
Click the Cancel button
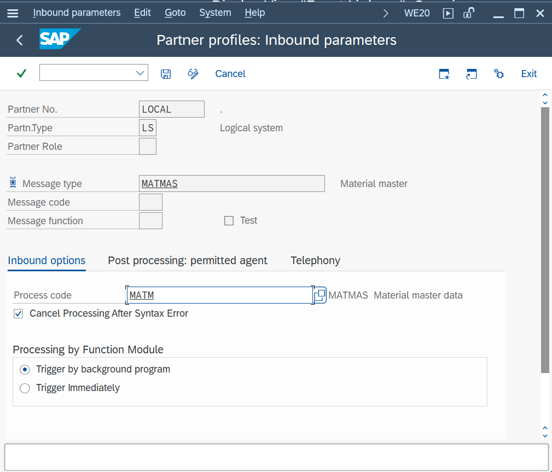[x=230, y=74]
